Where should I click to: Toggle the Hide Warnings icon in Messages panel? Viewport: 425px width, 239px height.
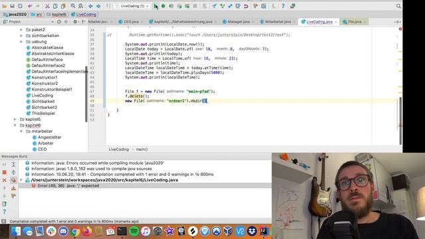(x=13, y=180)
